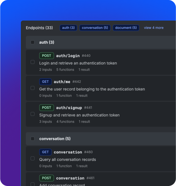
Task: Click 'Signup and retrieve an authentication token' description
Action: click(x=79, y=115)
